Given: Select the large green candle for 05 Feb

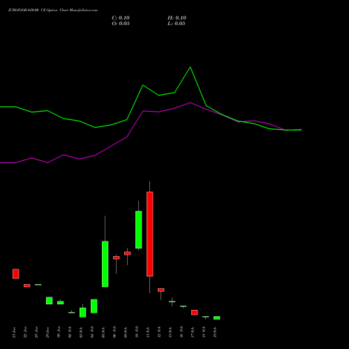Looking at the screenshot, I should (x=105, y=264).
